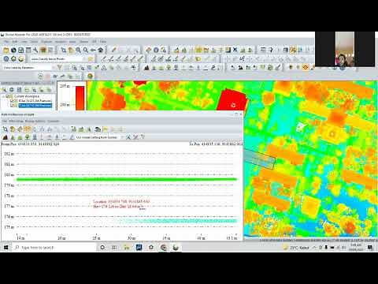Image resolution: width=378 pixels, height=284 pixels.
Task: Open the File menu in Path Profile window
Action: pyautogui.click(x=4, y=121)
